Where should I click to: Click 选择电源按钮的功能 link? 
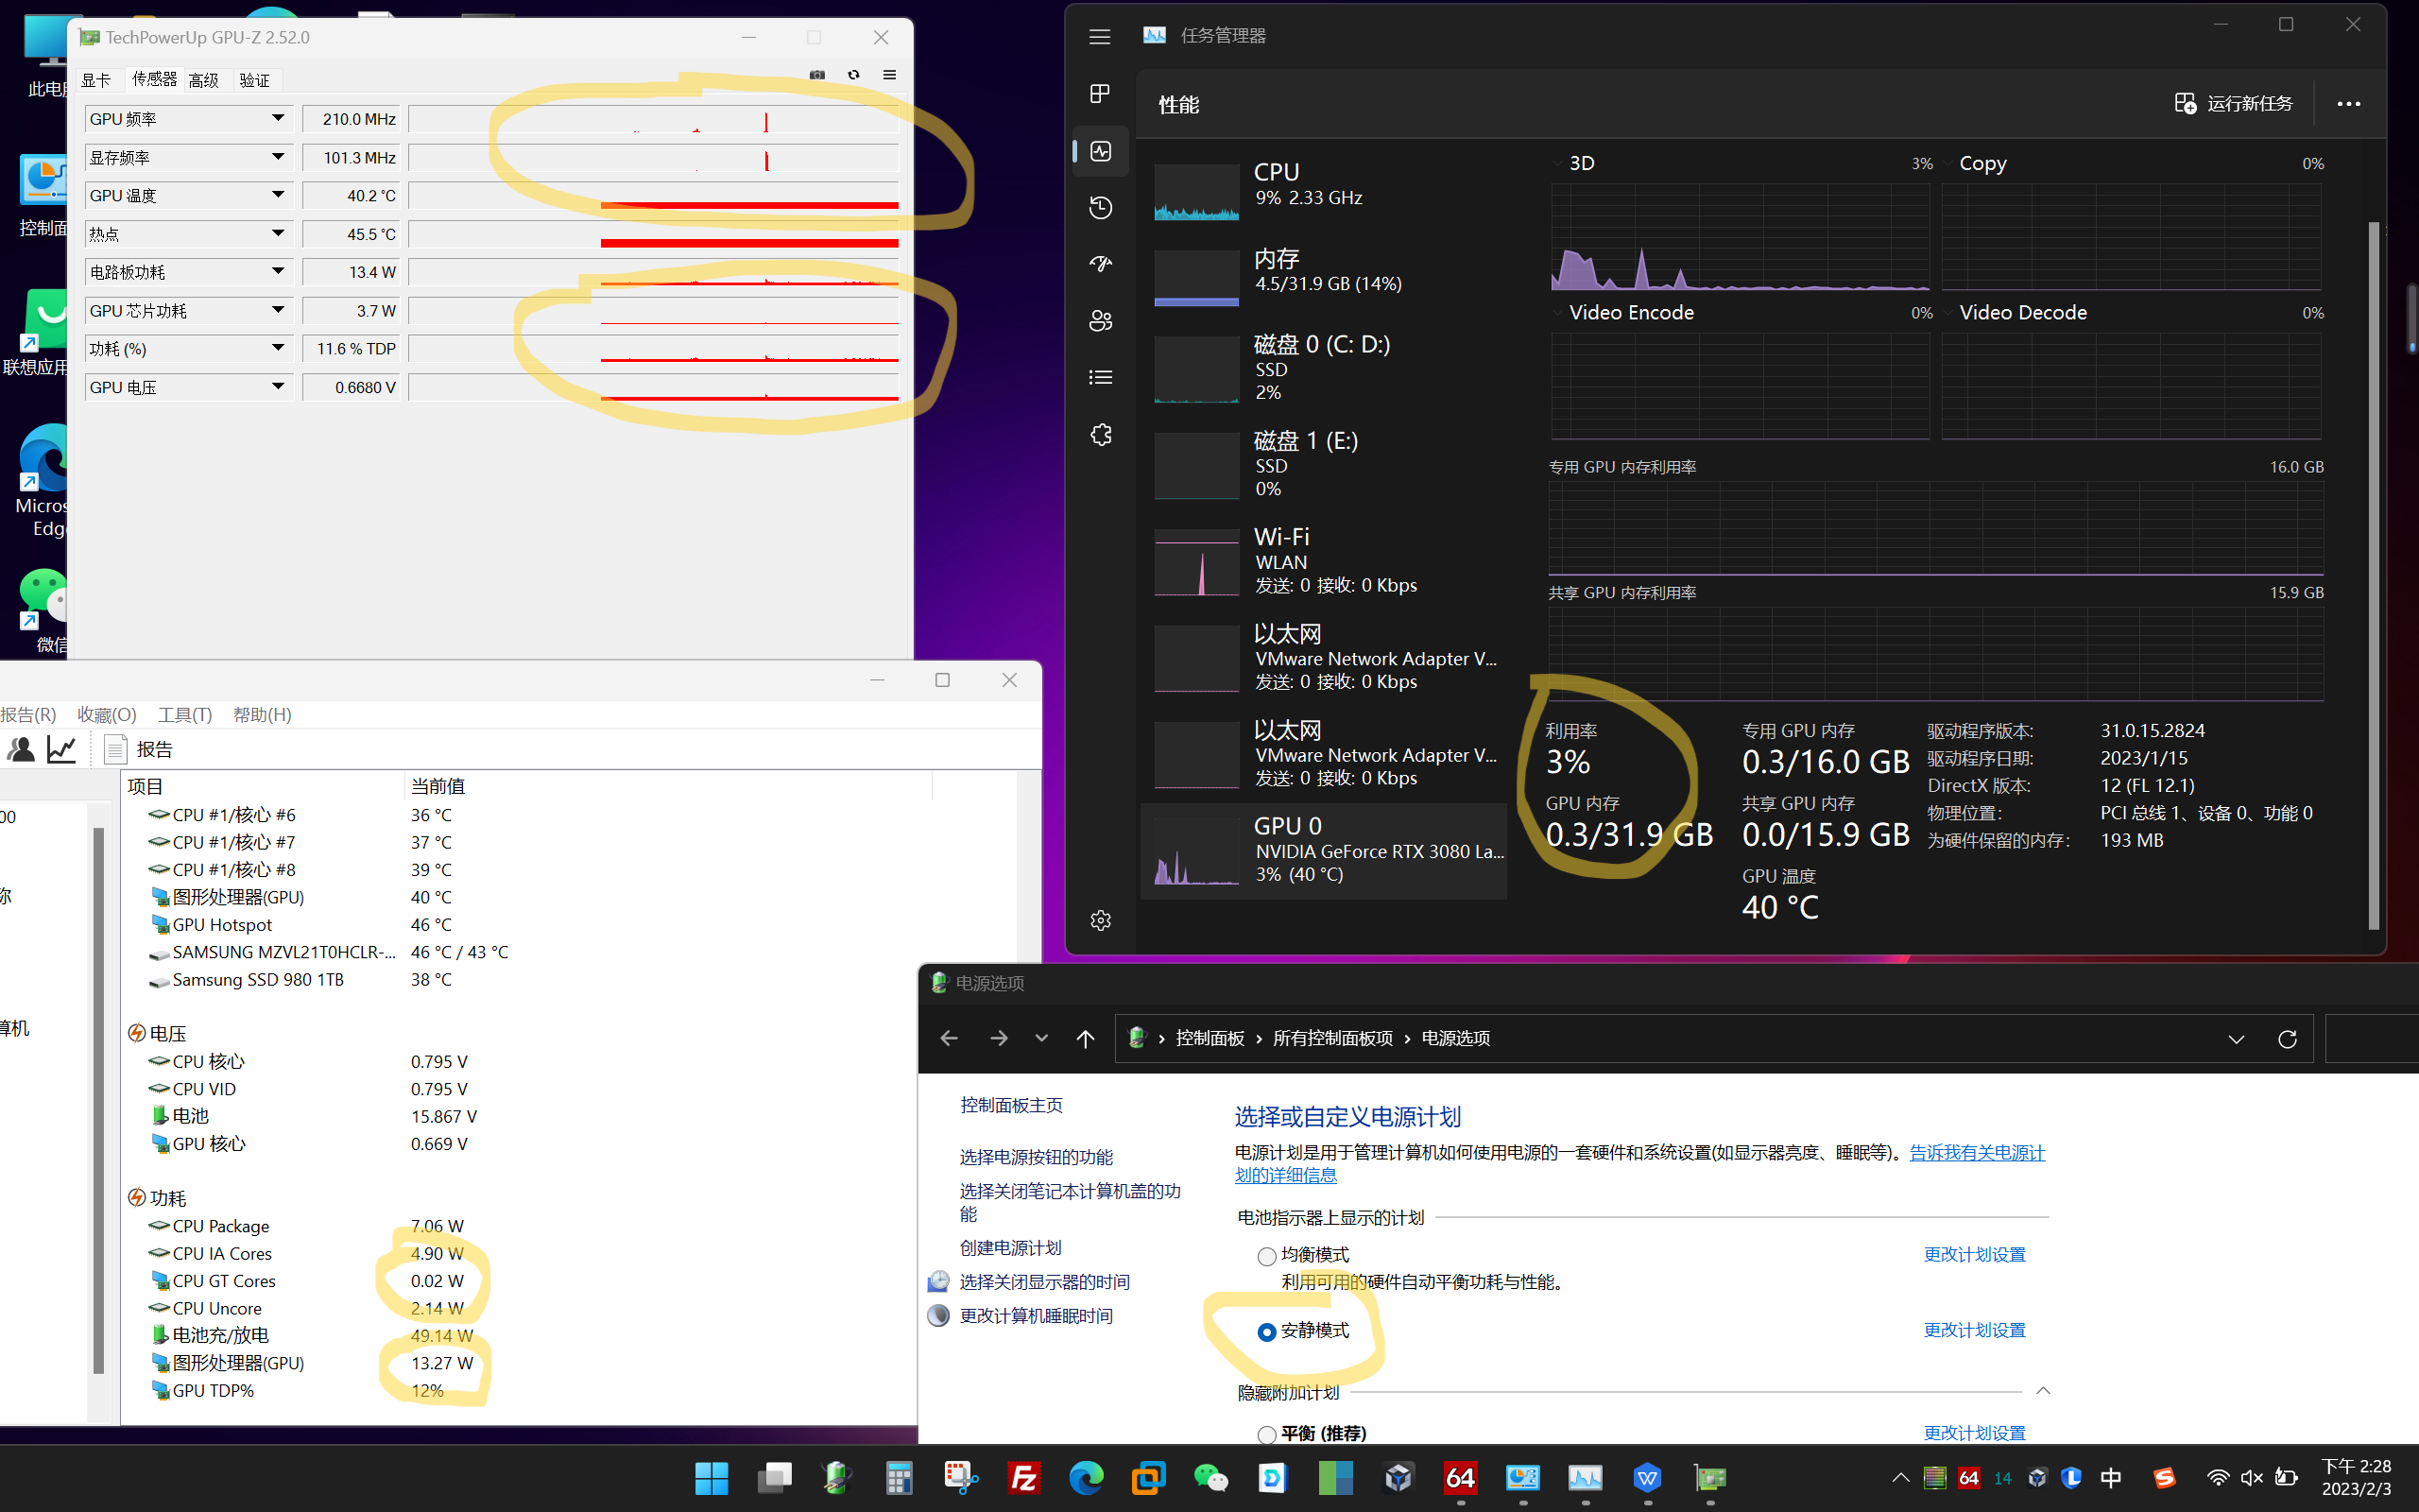pos(1037,1157)
